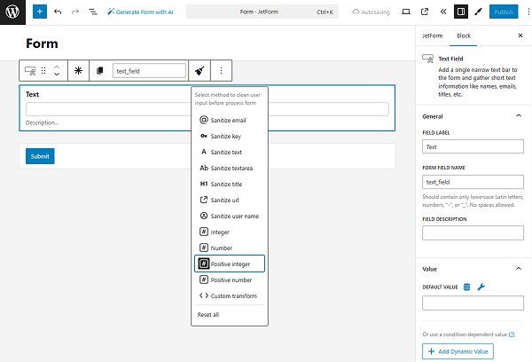Click the WordPress logo in top-left corner

(x=12, y=12)
